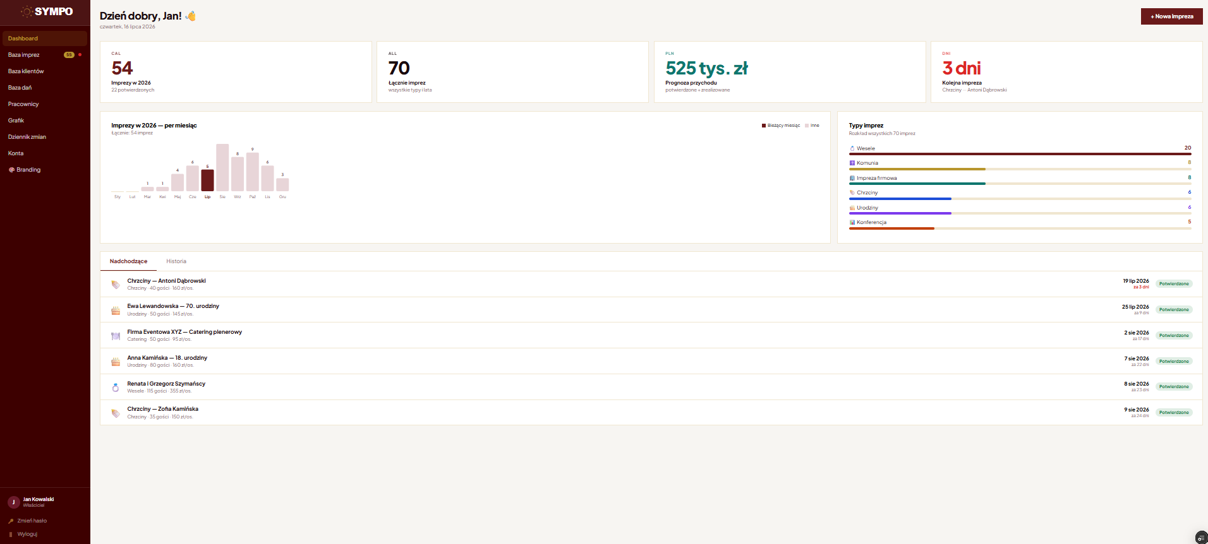Click the ring icon next to Wesele type
This screenshot has width=1208, height=544.
coord(852,148)
